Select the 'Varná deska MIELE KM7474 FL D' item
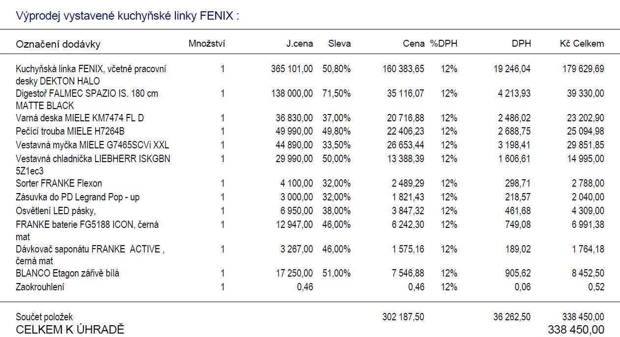The height and width of the screenshot is (337, 620). 80,118
